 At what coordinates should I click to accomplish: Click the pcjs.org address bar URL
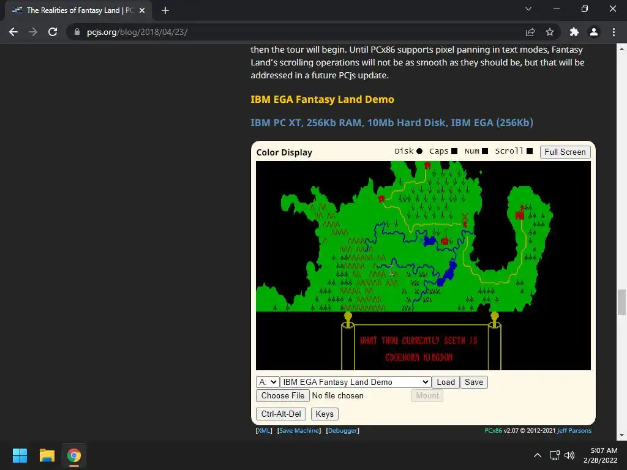(137, 32)
